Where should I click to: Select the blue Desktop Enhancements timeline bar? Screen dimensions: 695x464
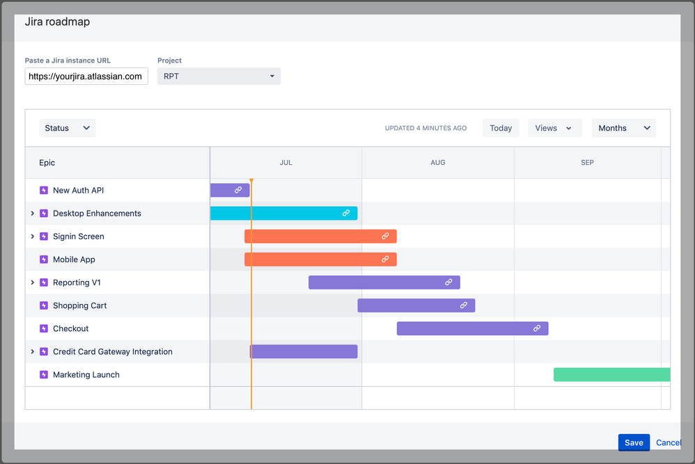tap(283, 213)
